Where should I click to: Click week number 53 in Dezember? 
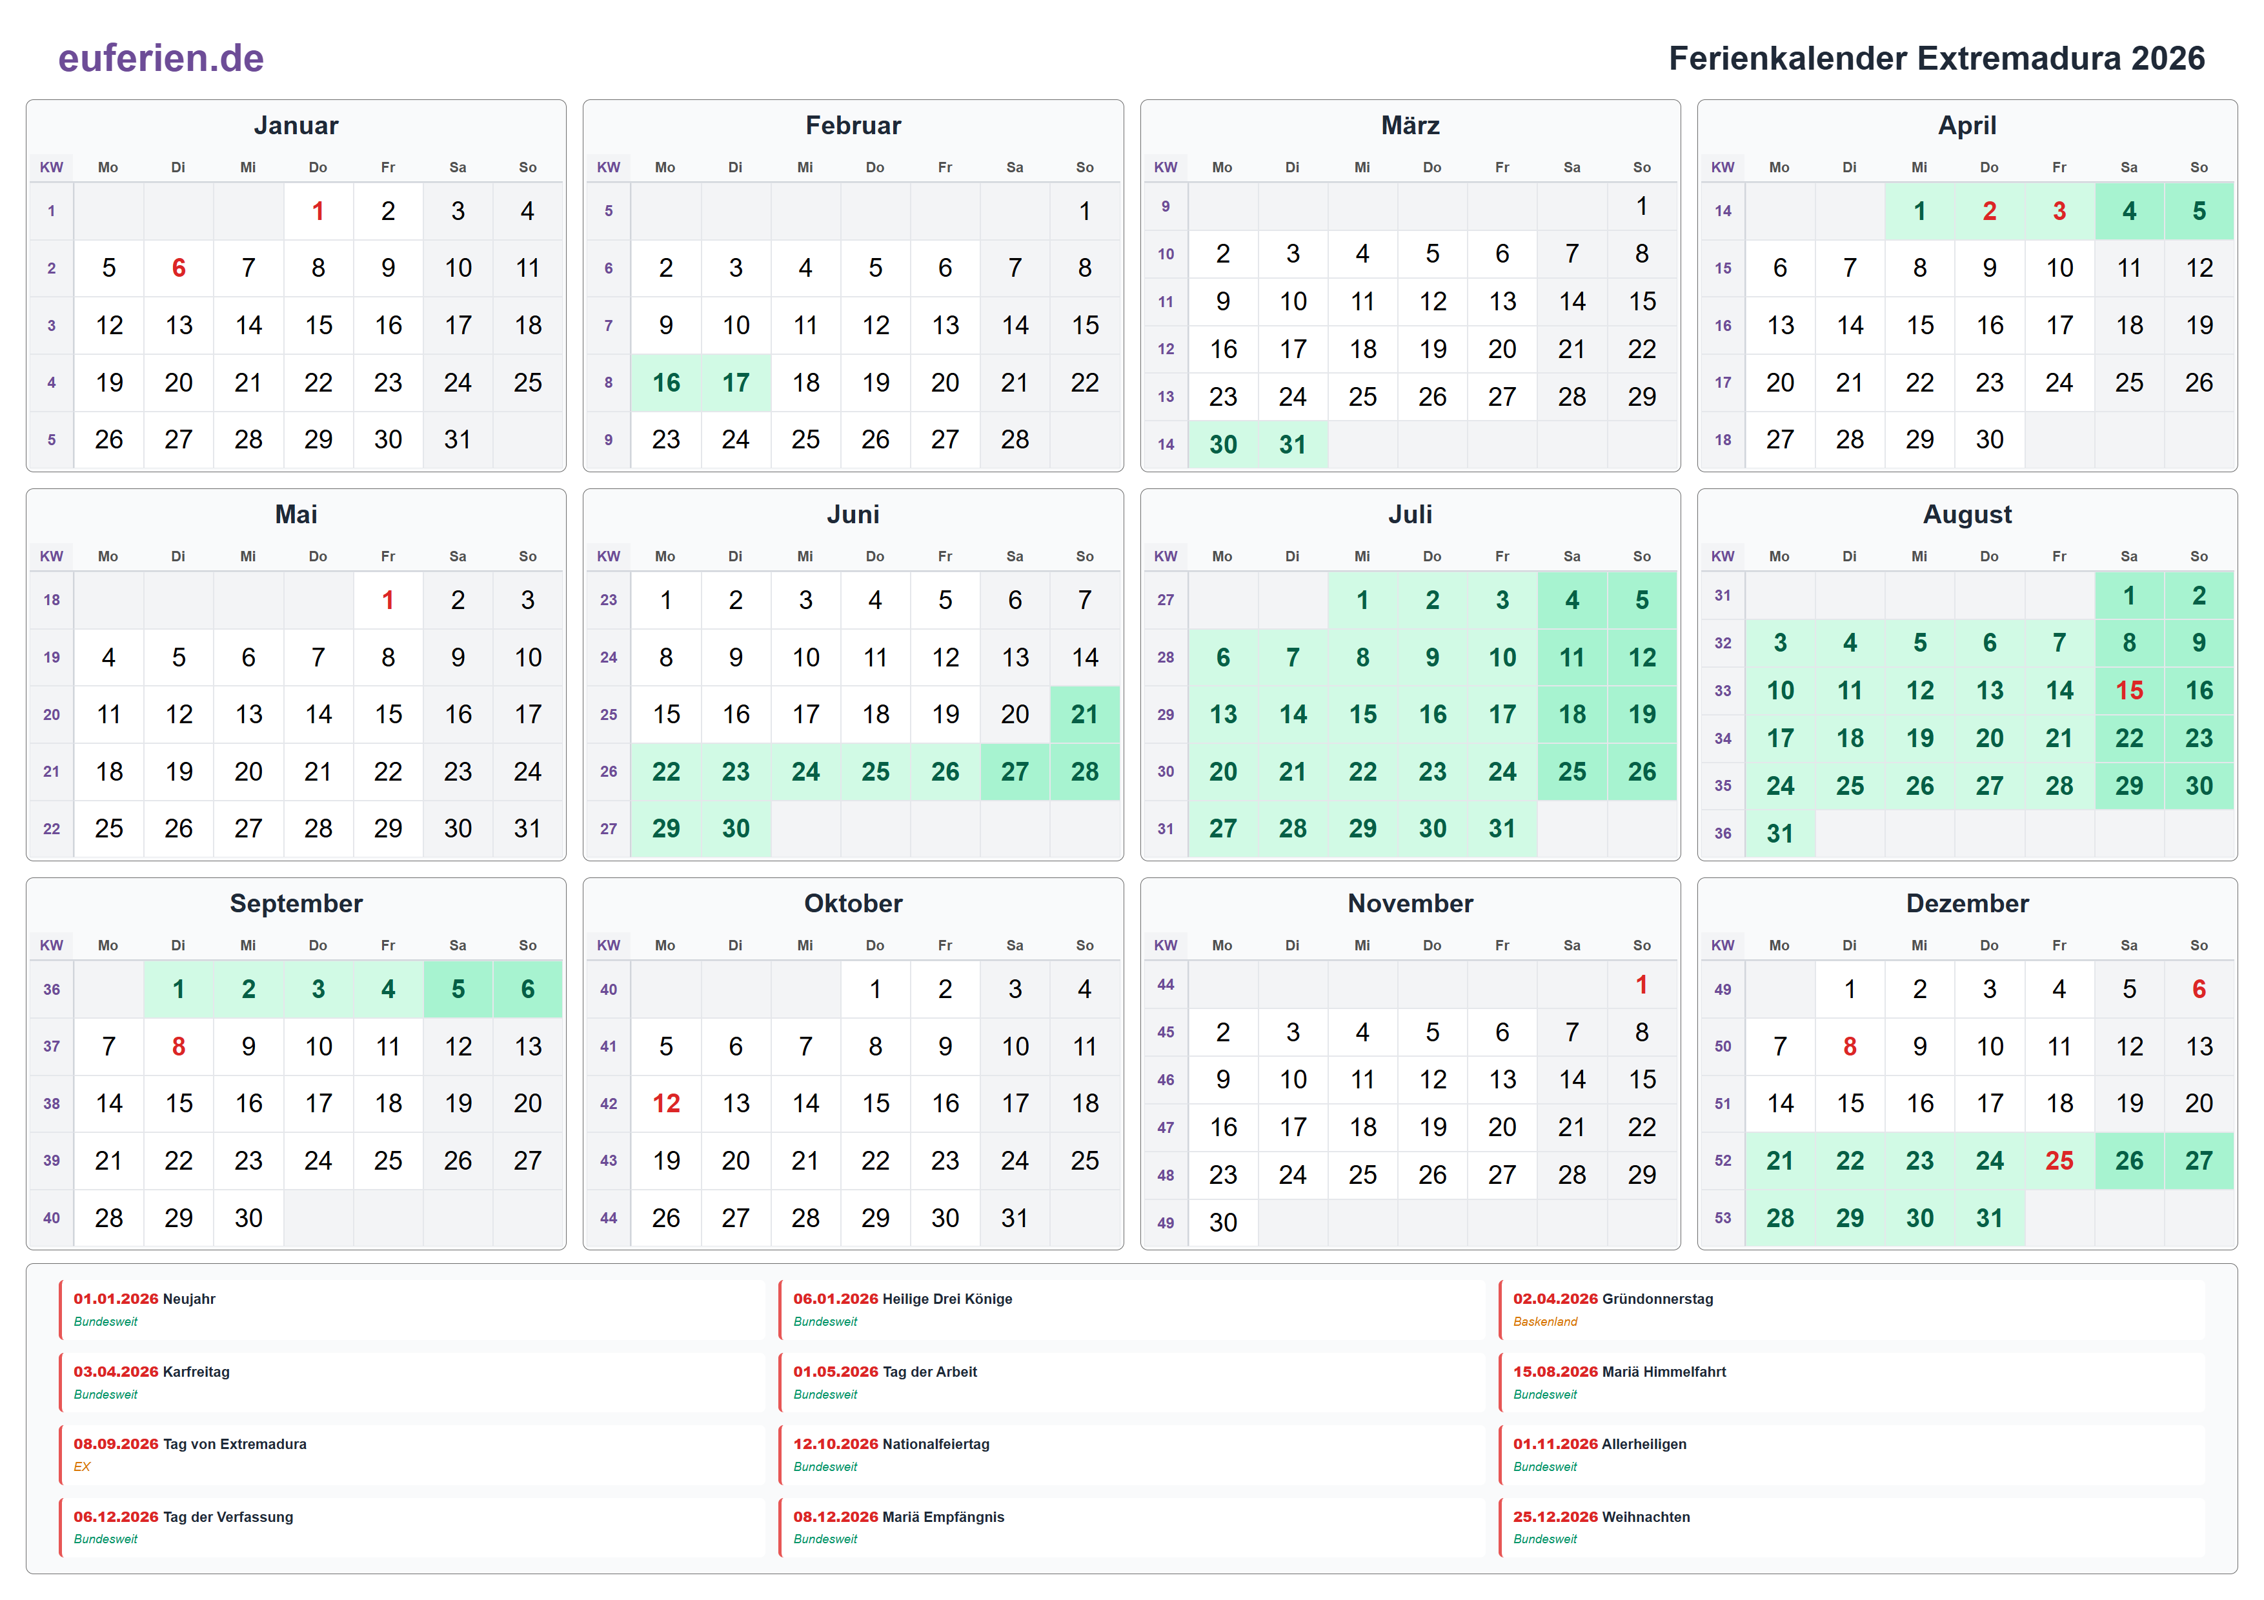tap(1723, 1219)
